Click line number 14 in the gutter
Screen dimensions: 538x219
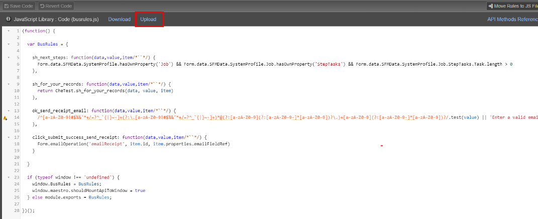coord(17,117)
